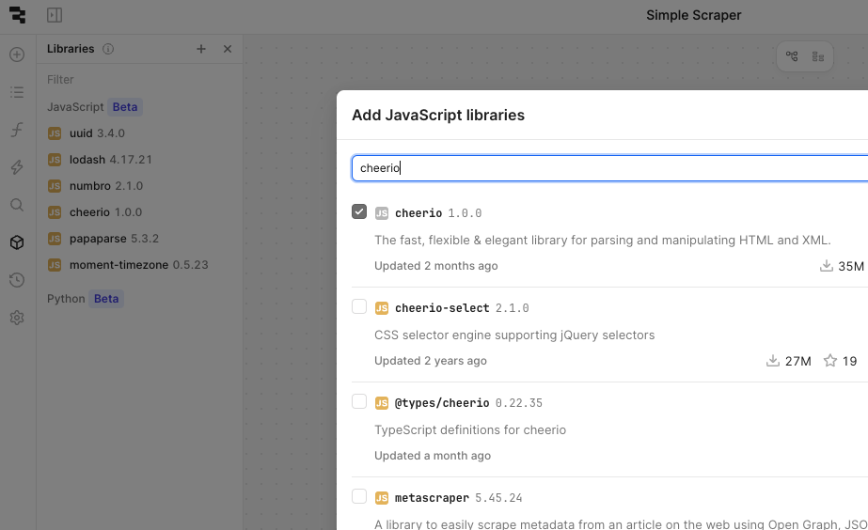The height and width of the screenshot is (530, 868).
Task: Open the functions code icon in sidebar
Action: pyautogui.click(x=17, y=130)
